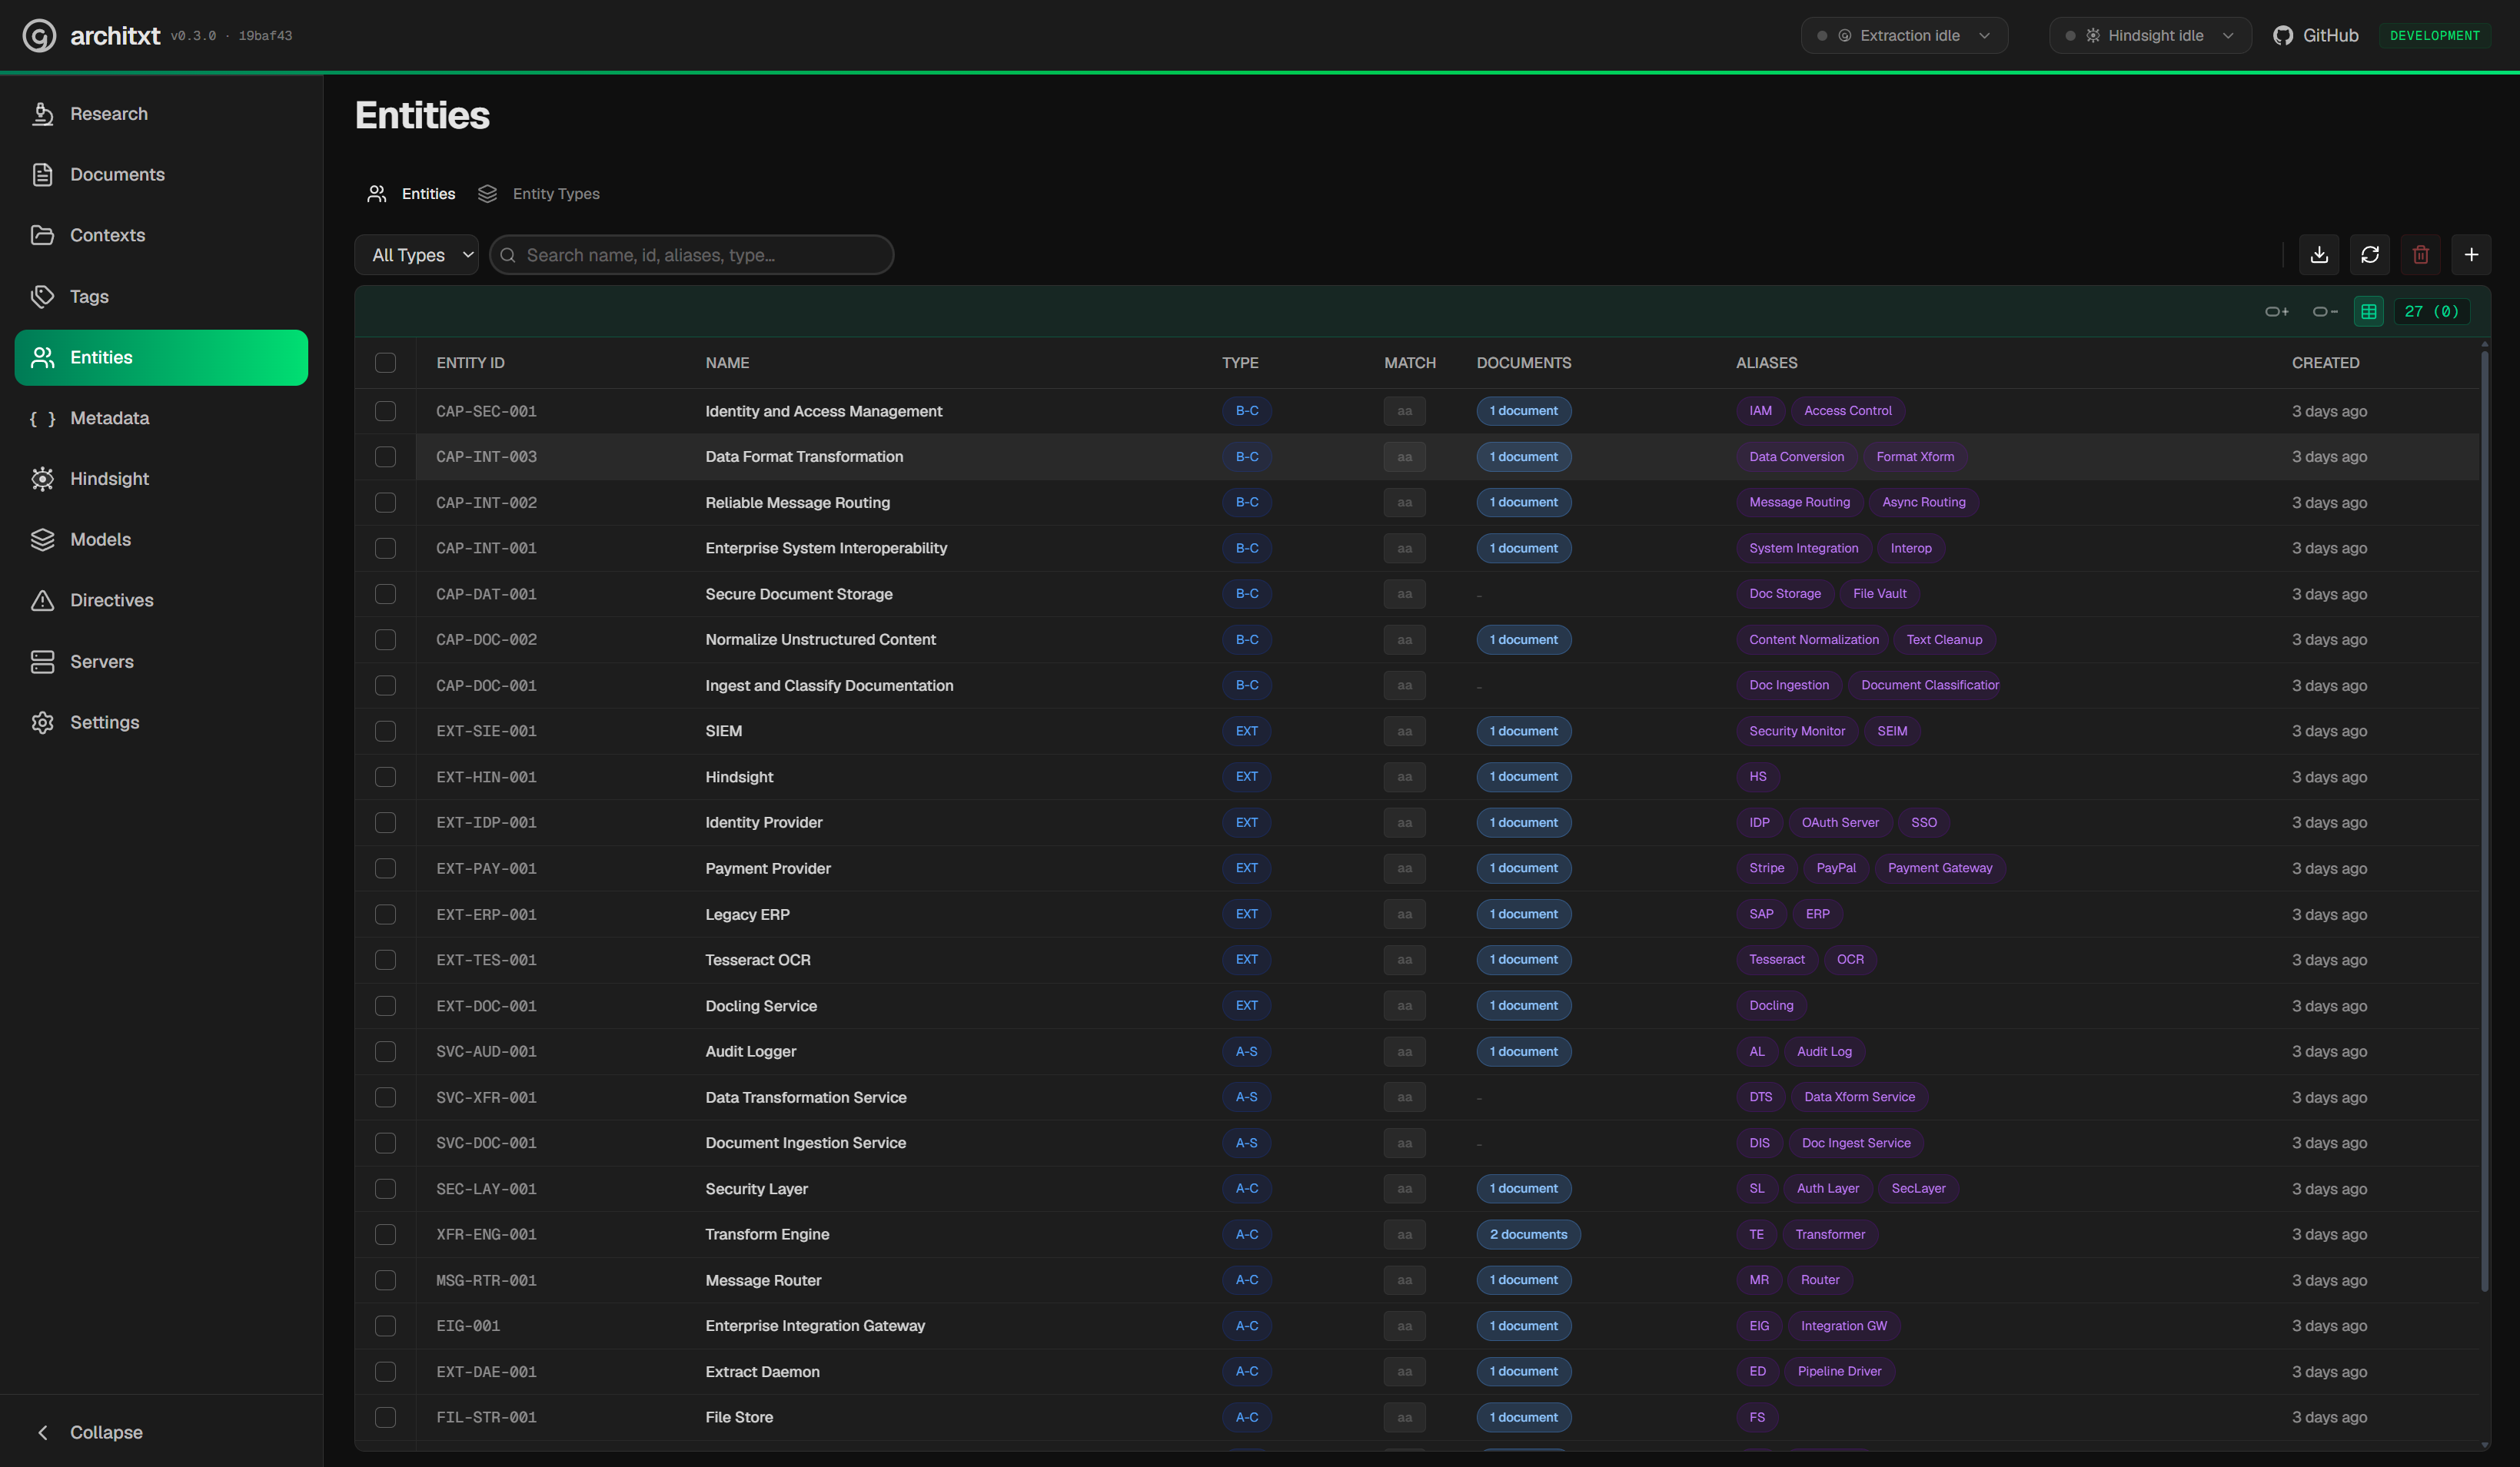
Task: Click the plus add entity icon
Action: pyautogui.click(x=2471, y=255)
